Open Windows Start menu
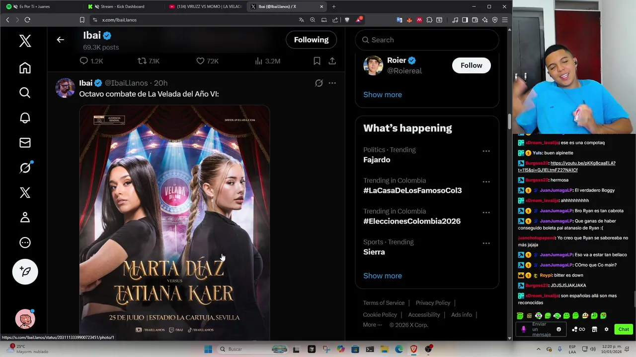636x357 pixels. click(x=208, y=349)
